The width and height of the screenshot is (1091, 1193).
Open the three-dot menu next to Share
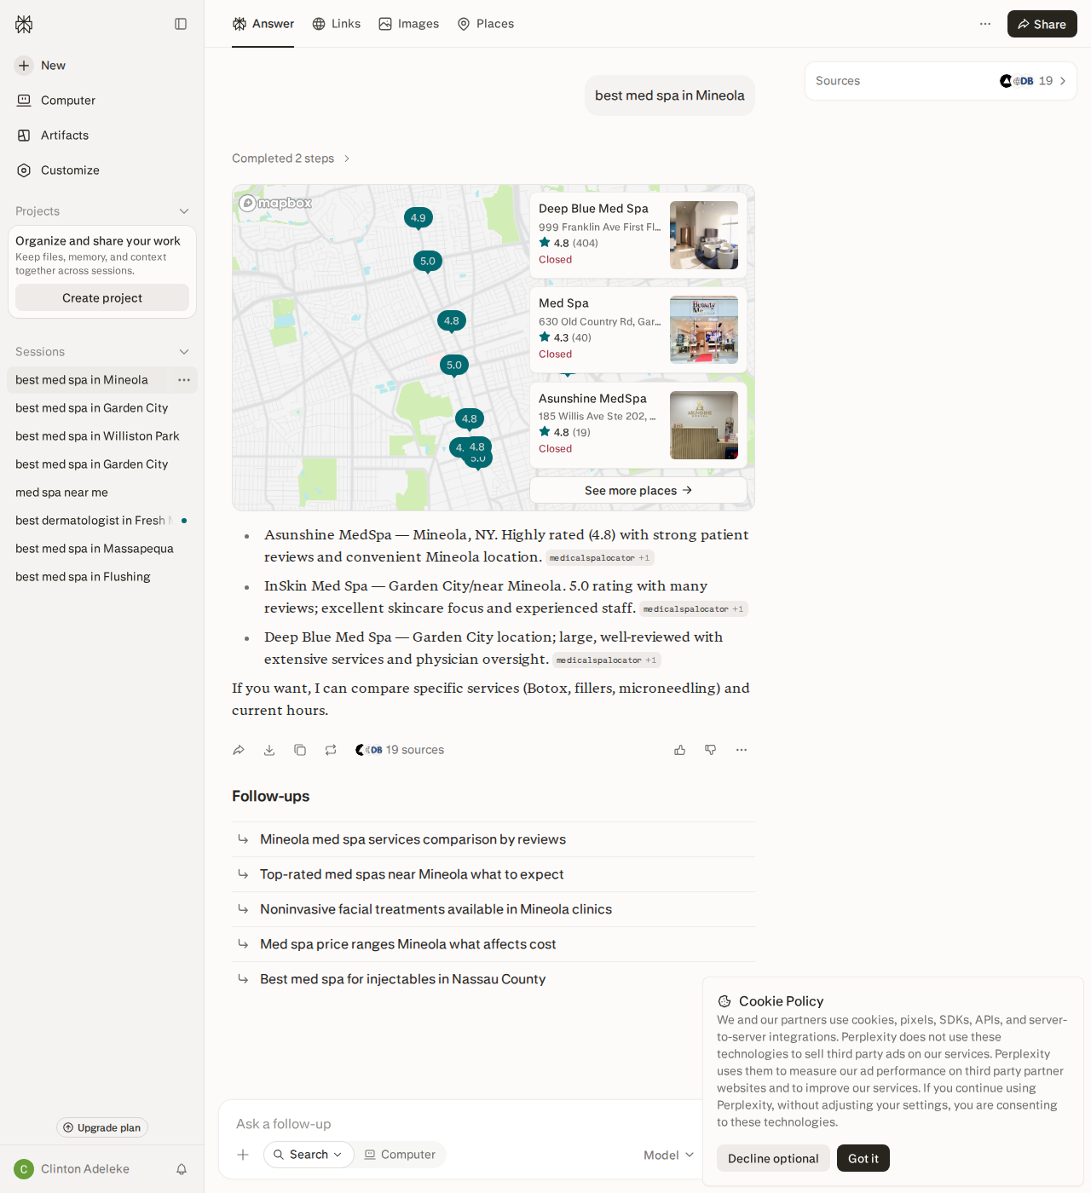click(x=985, y=24)
